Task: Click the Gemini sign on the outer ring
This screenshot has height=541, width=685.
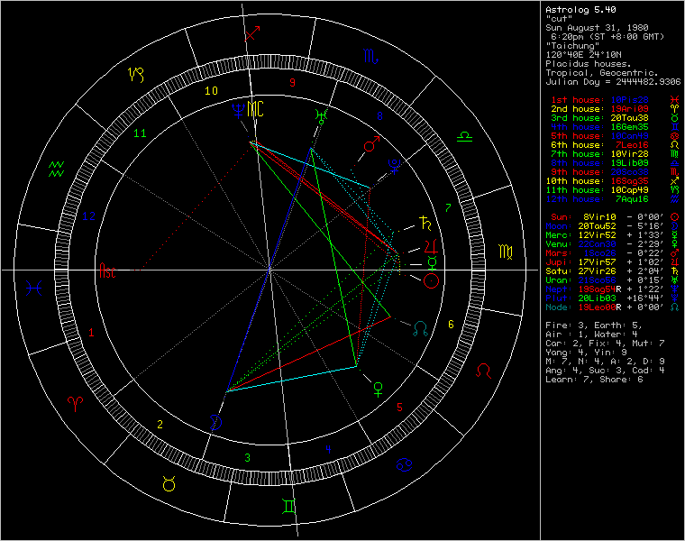Action: 289,506
